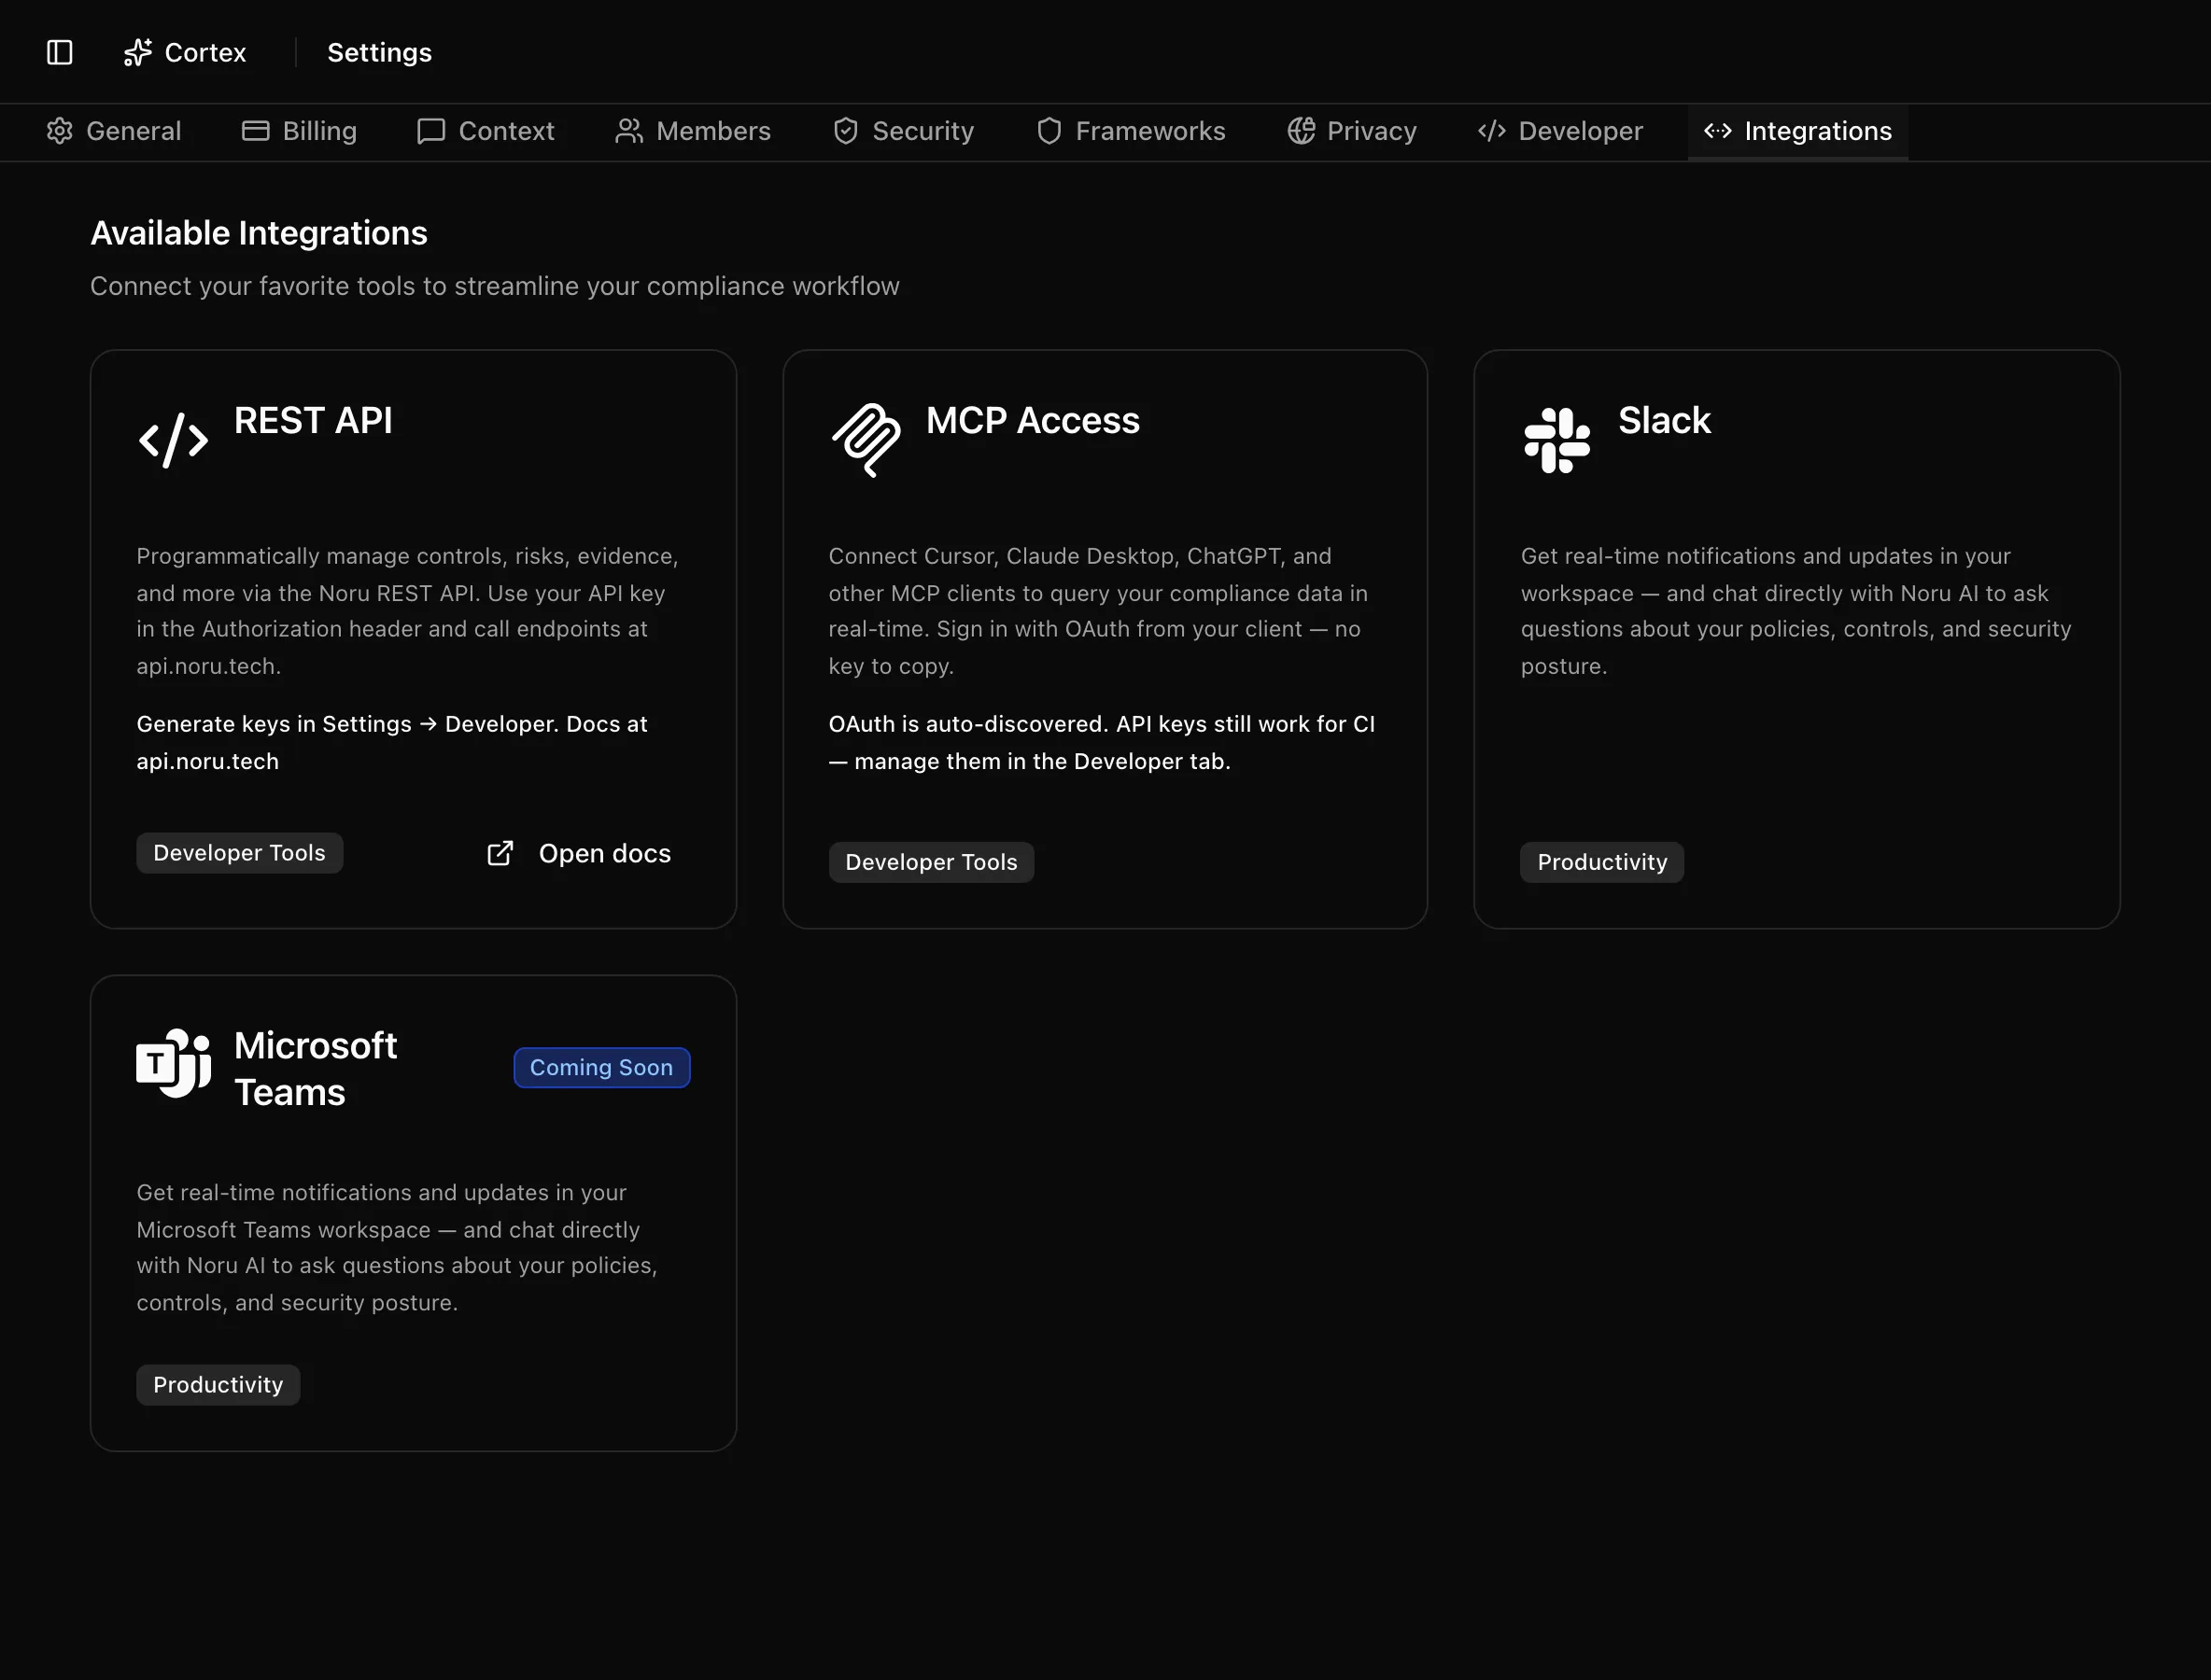Click the Slack logo icon
This screenshot has height=1680, width=2211.
pos(1556,440)
